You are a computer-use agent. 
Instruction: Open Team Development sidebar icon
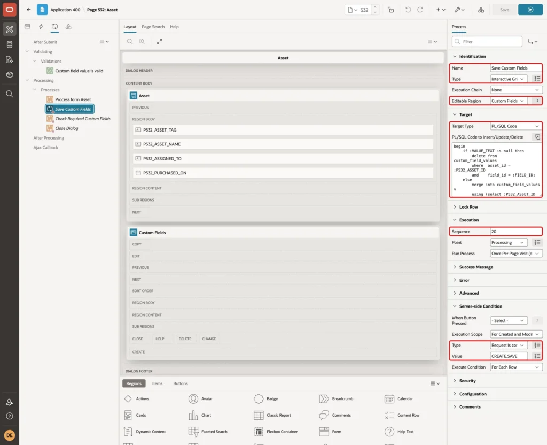(10, 60)
